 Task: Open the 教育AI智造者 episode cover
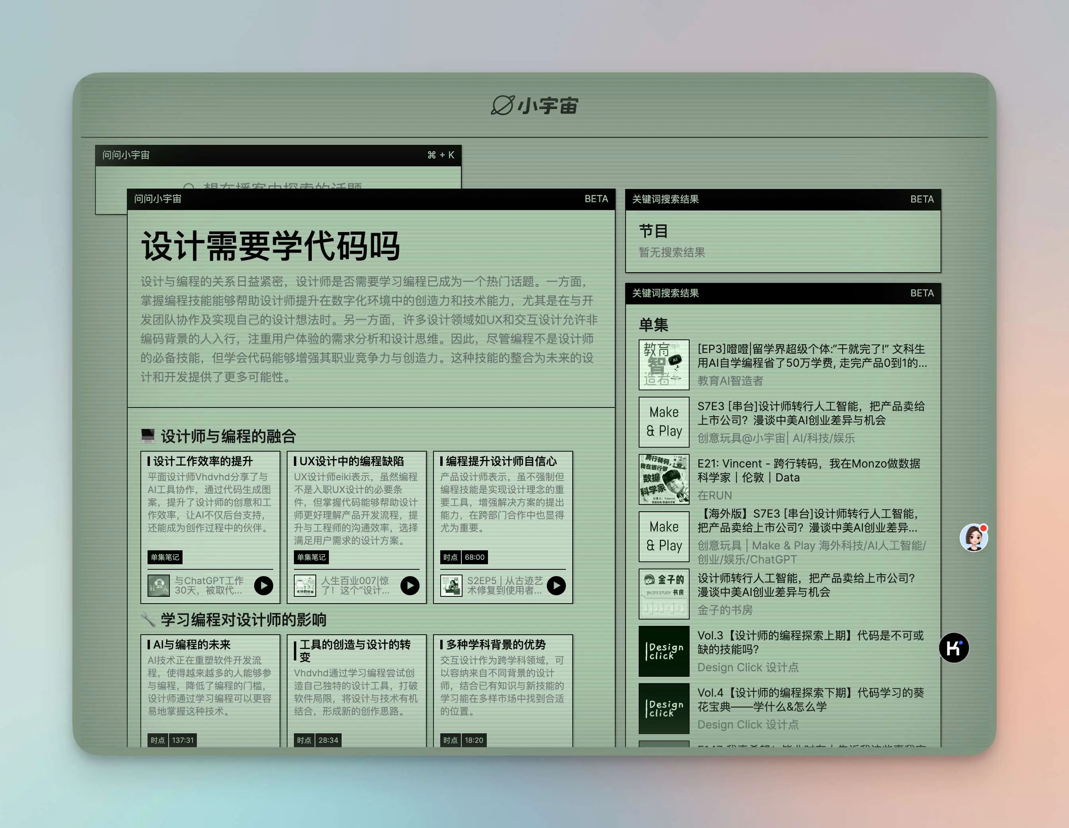(664, 365)
